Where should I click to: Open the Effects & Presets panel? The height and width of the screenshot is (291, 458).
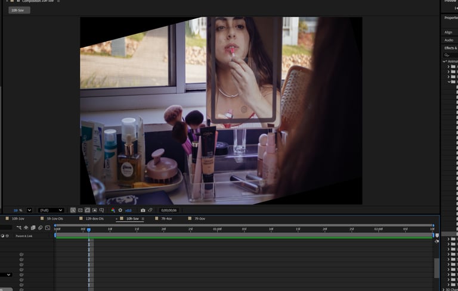[x=451, y=48]
